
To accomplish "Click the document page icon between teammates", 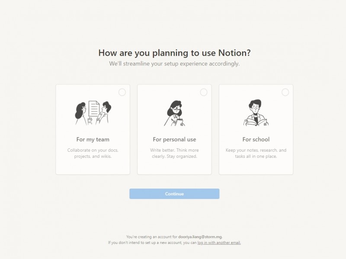I will point(94,109).
